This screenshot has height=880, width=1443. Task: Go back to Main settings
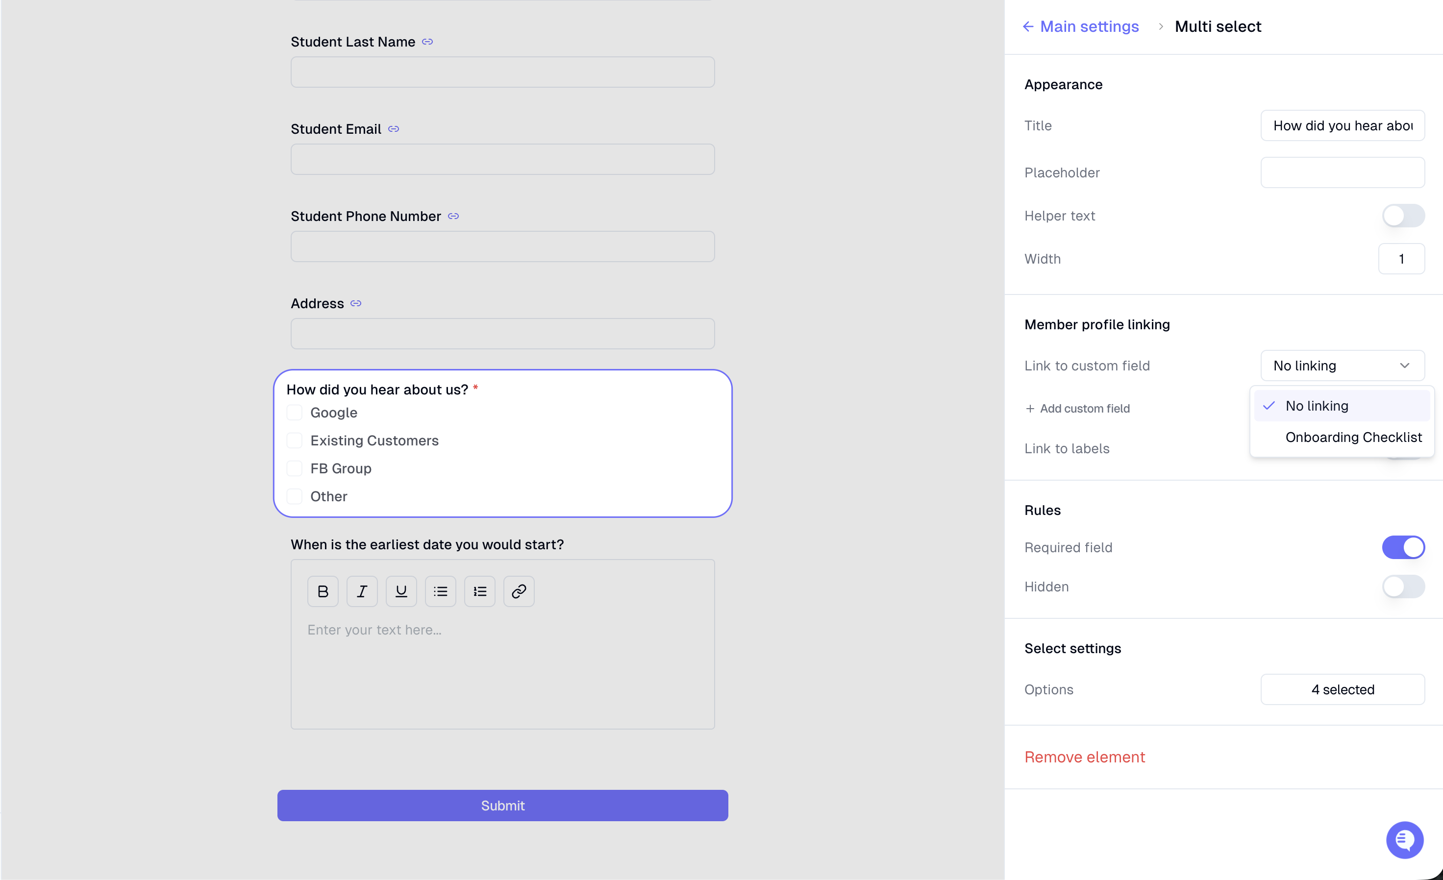pos(1080,26)
